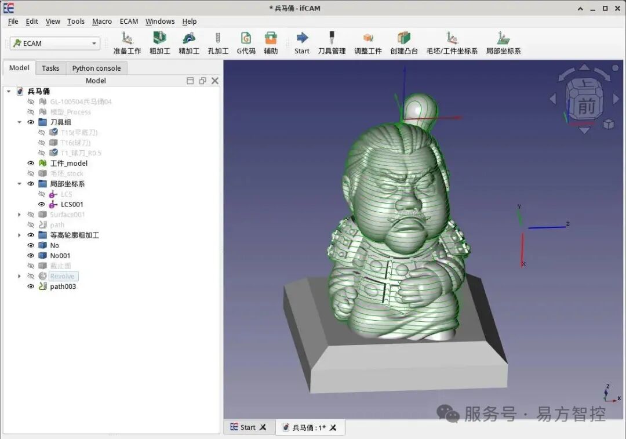Collapse the 刀具组 folder

click(x=19, y=122)
